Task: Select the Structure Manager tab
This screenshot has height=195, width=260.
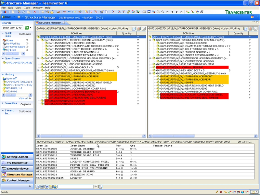Action: point(50,23)
